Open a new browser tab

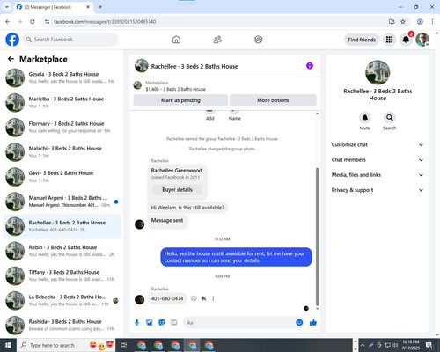[x=100, y=7]
